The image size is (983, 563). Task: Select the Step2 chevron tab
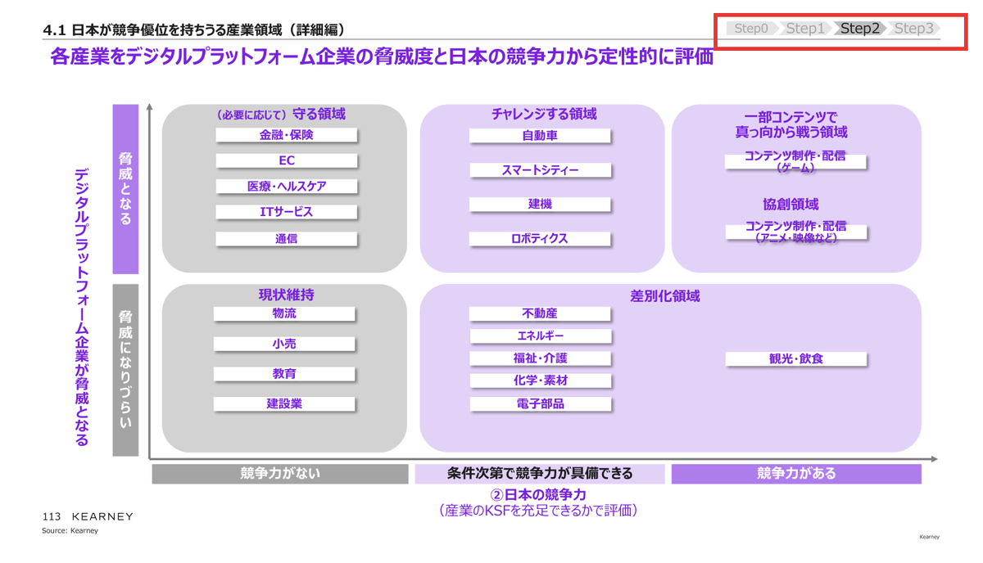860,29
